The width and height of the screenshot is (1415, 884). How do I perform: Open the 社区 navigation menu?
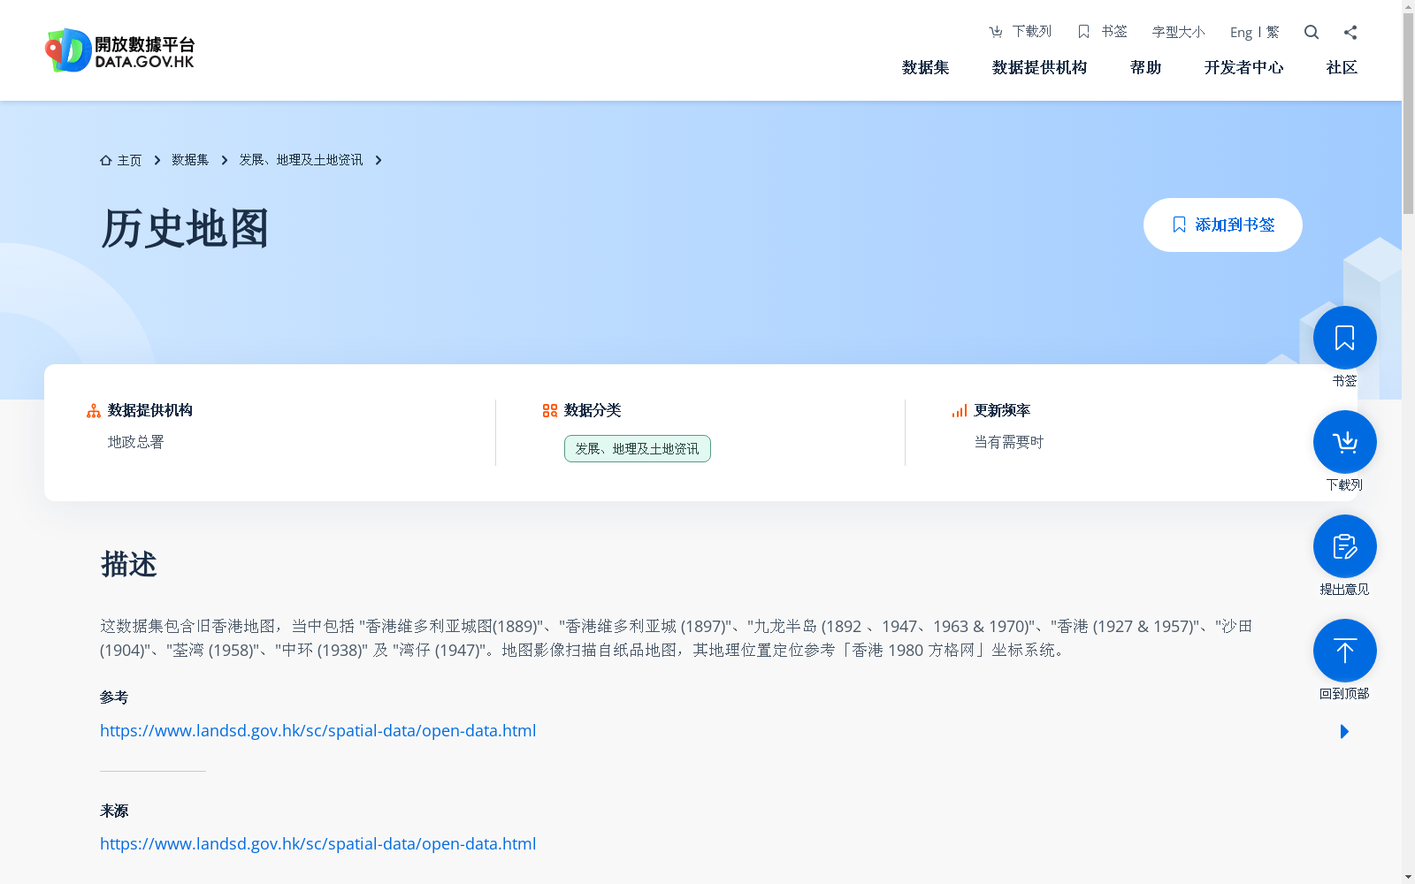[1342, 67]
